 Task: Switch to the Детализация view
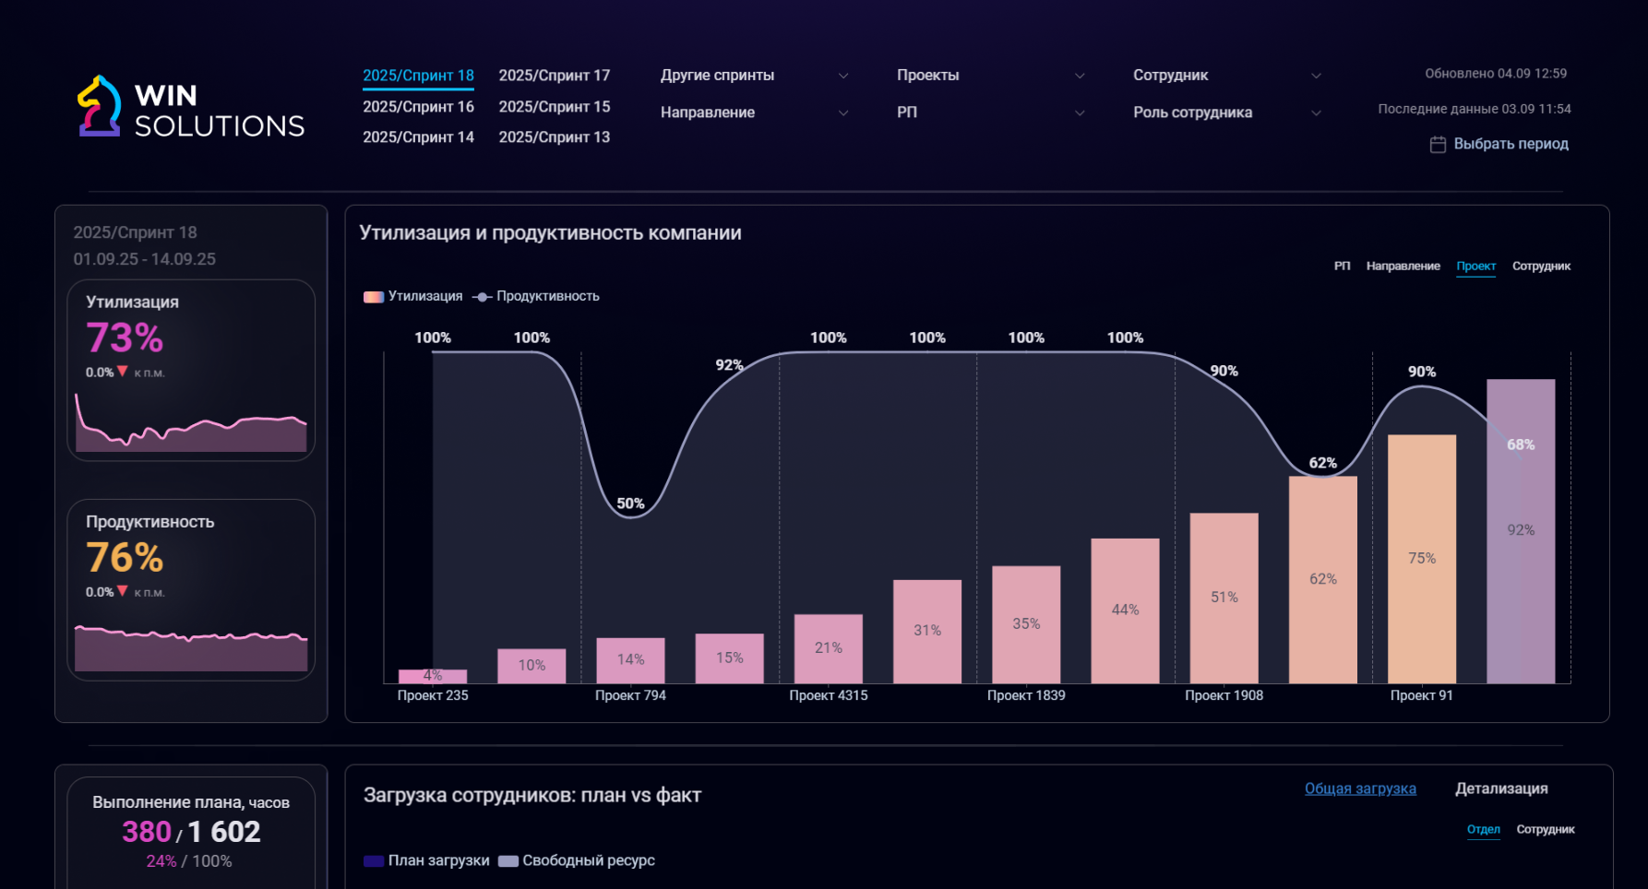pos(1501,788)
